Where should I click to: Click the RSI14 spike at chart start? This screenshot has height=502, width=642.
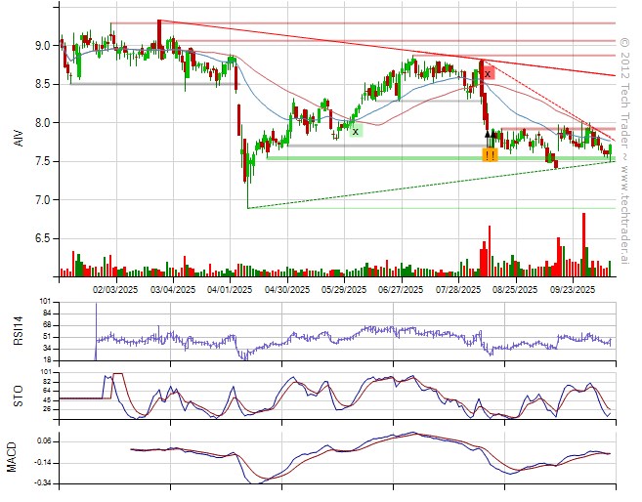(96, 320)
